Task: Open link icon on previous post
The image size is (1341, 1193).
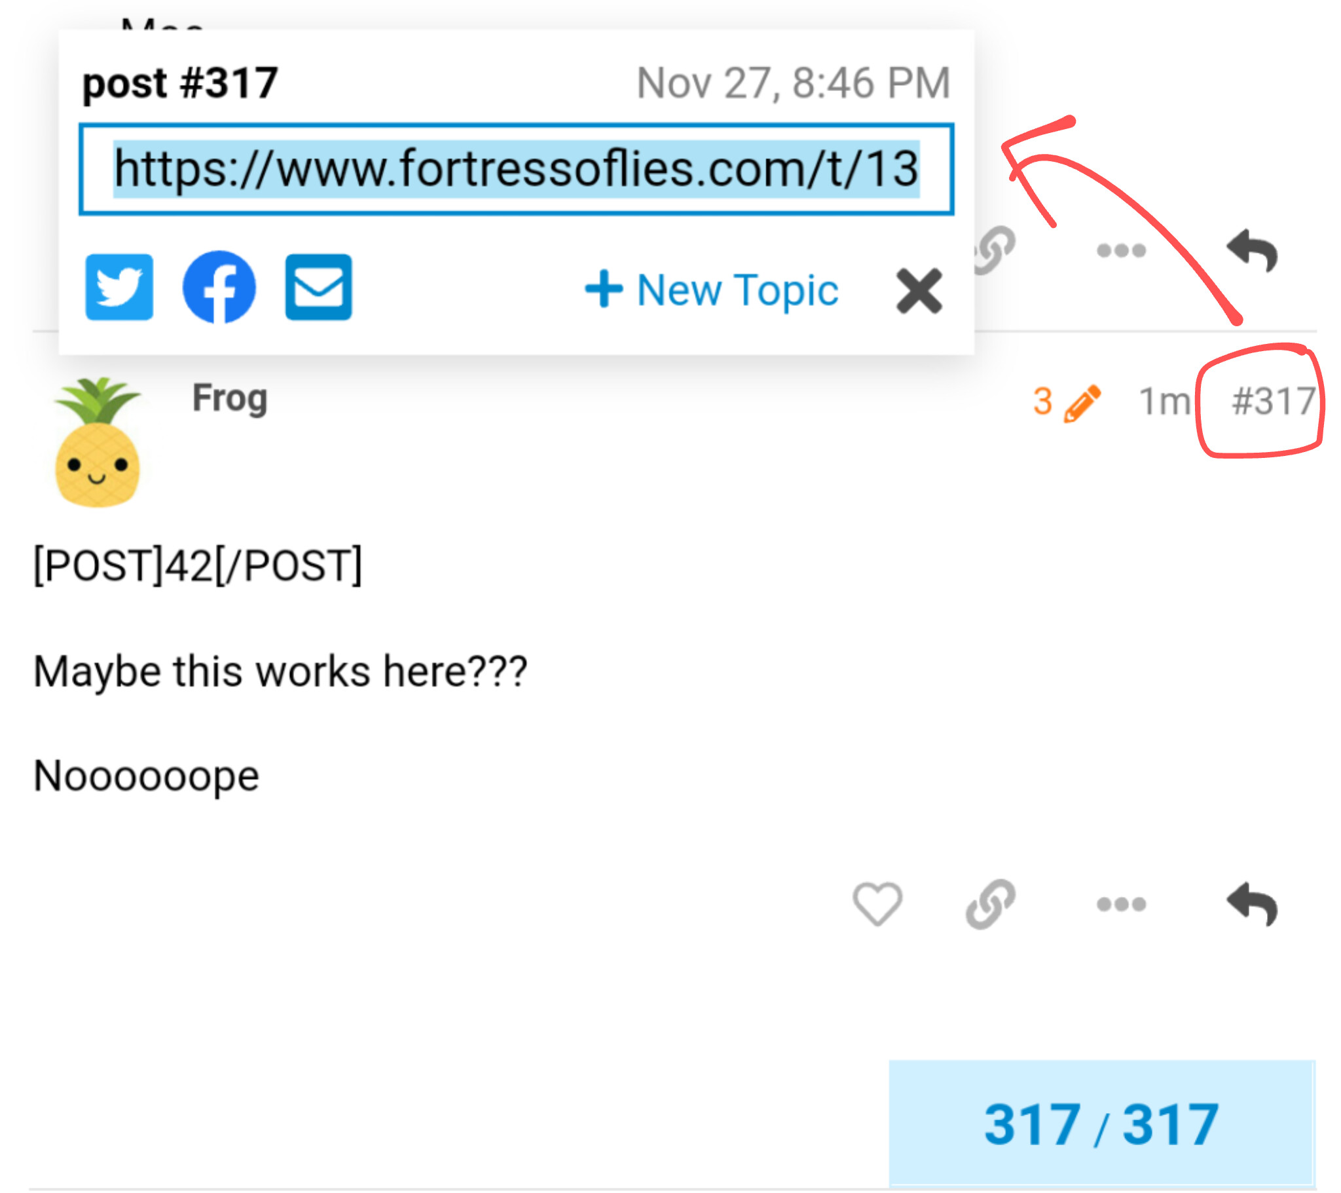Action: point(995,250)
